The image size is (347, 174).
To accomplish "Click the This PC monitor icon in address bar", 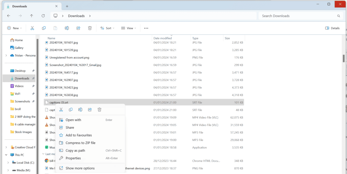I will [56, 16].
